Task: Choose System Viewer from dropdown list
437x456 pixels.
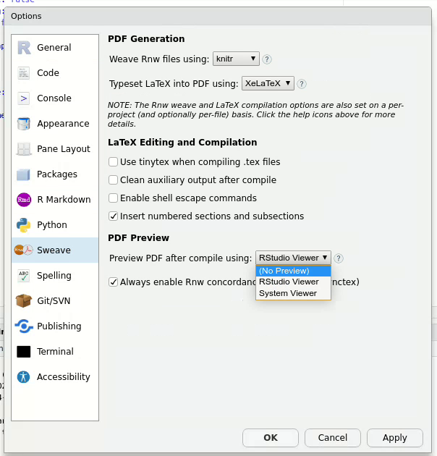Action: pyautogui.click(x=293, y=293)
